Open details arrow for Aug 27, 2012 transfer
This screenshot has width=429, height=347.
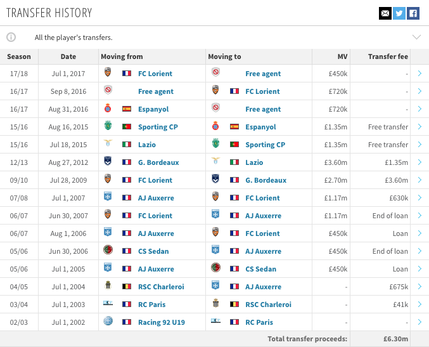point(419,162)
